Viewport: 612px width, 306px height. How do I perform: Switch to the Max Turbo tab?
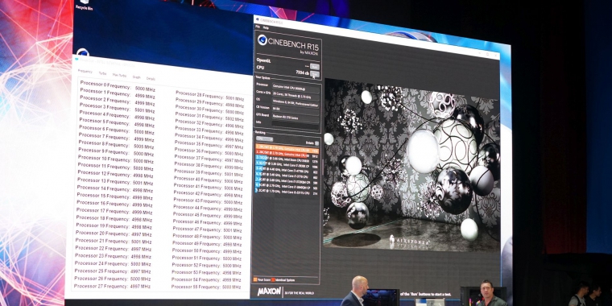click(119, 76)
